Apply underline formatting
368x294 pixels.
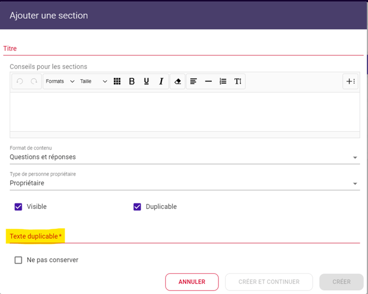(x=147, y=81)
